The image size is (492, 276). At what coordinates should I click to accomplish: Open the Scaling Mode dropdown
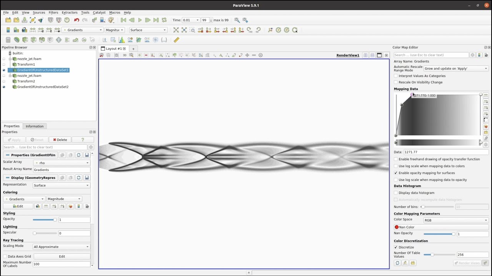point(61,247)
